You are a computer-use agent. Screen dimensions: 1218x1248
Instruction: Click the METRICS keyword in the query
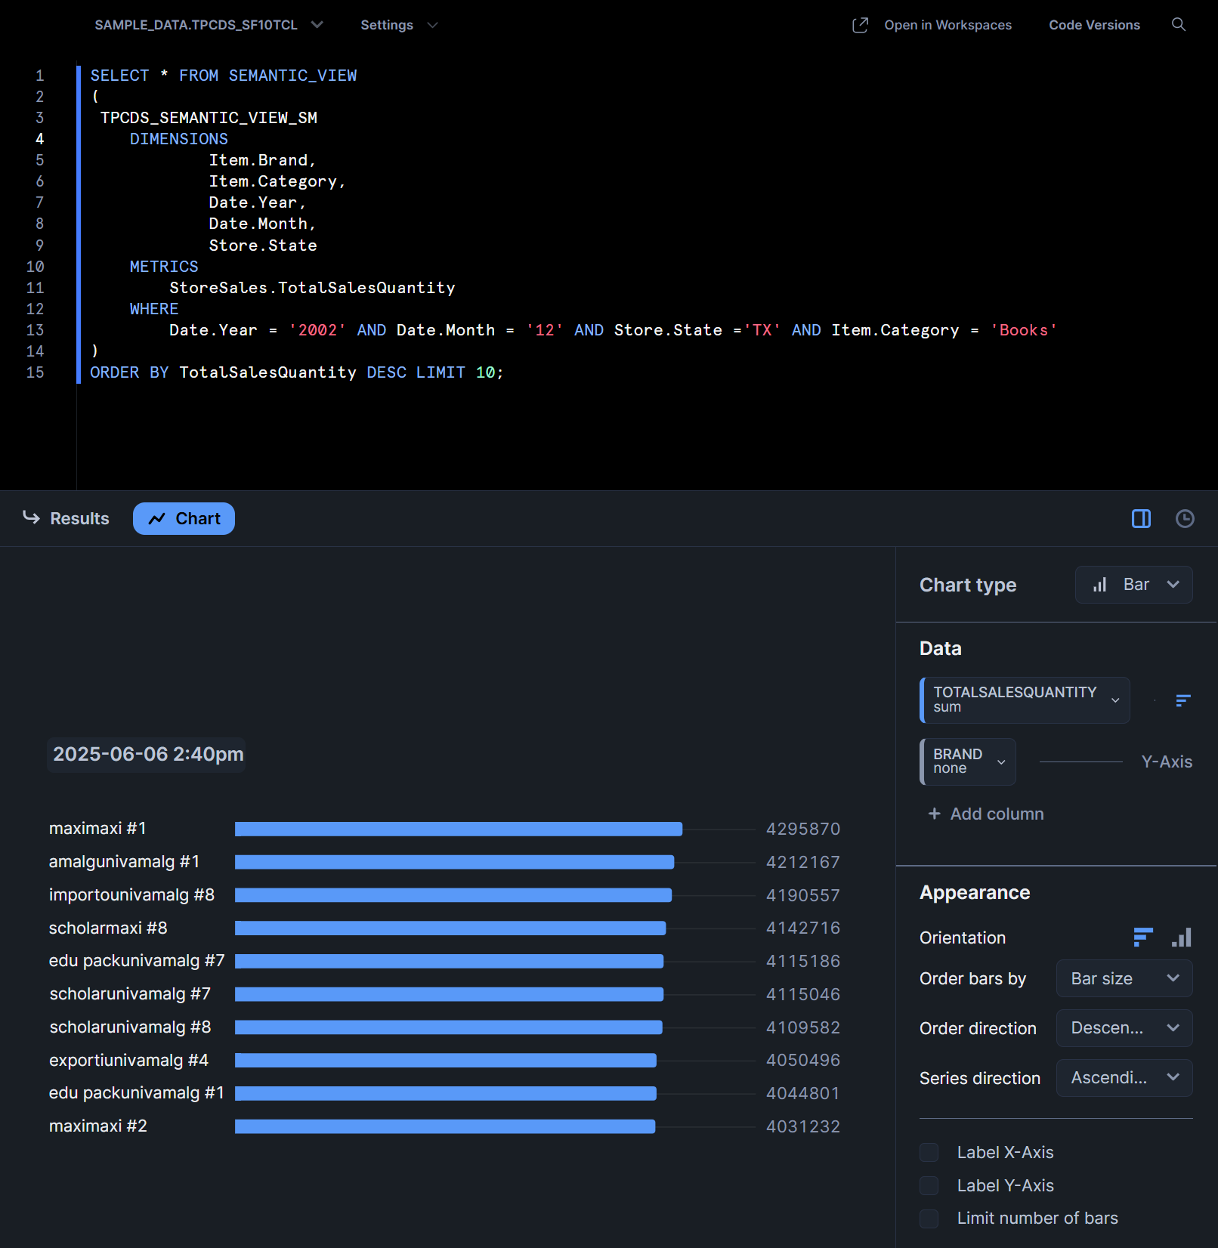164,267
